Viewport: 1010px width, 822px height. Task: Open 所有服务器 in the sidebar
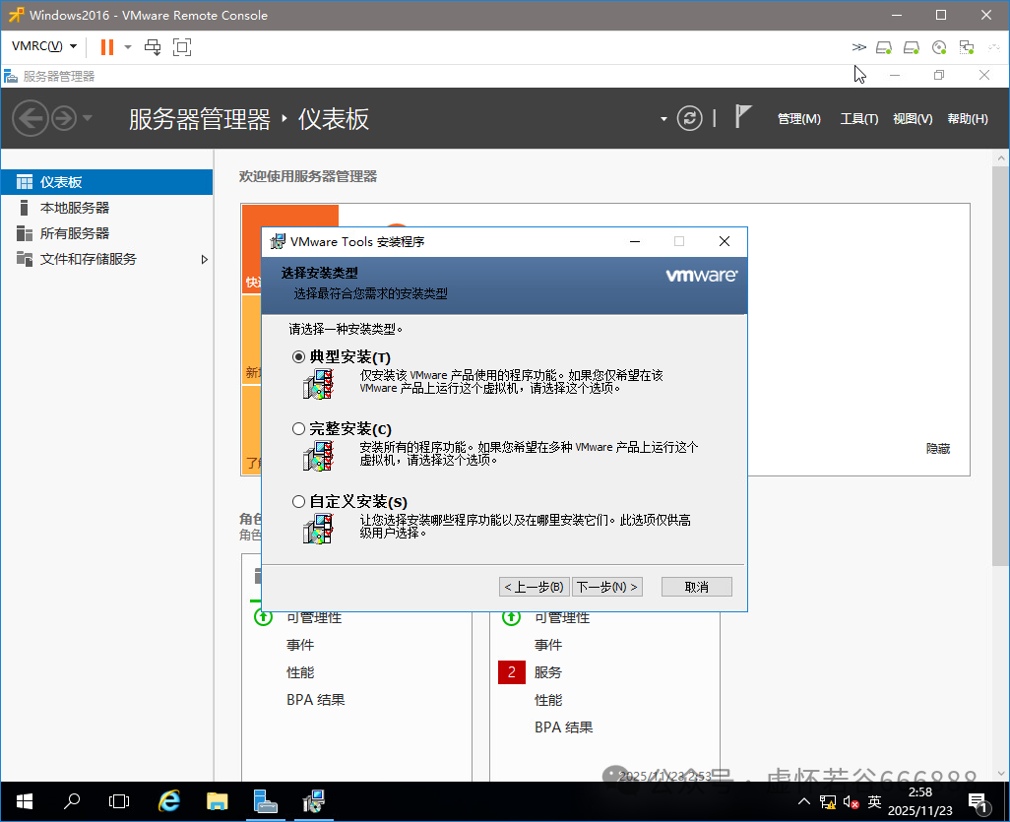point(107,233)
